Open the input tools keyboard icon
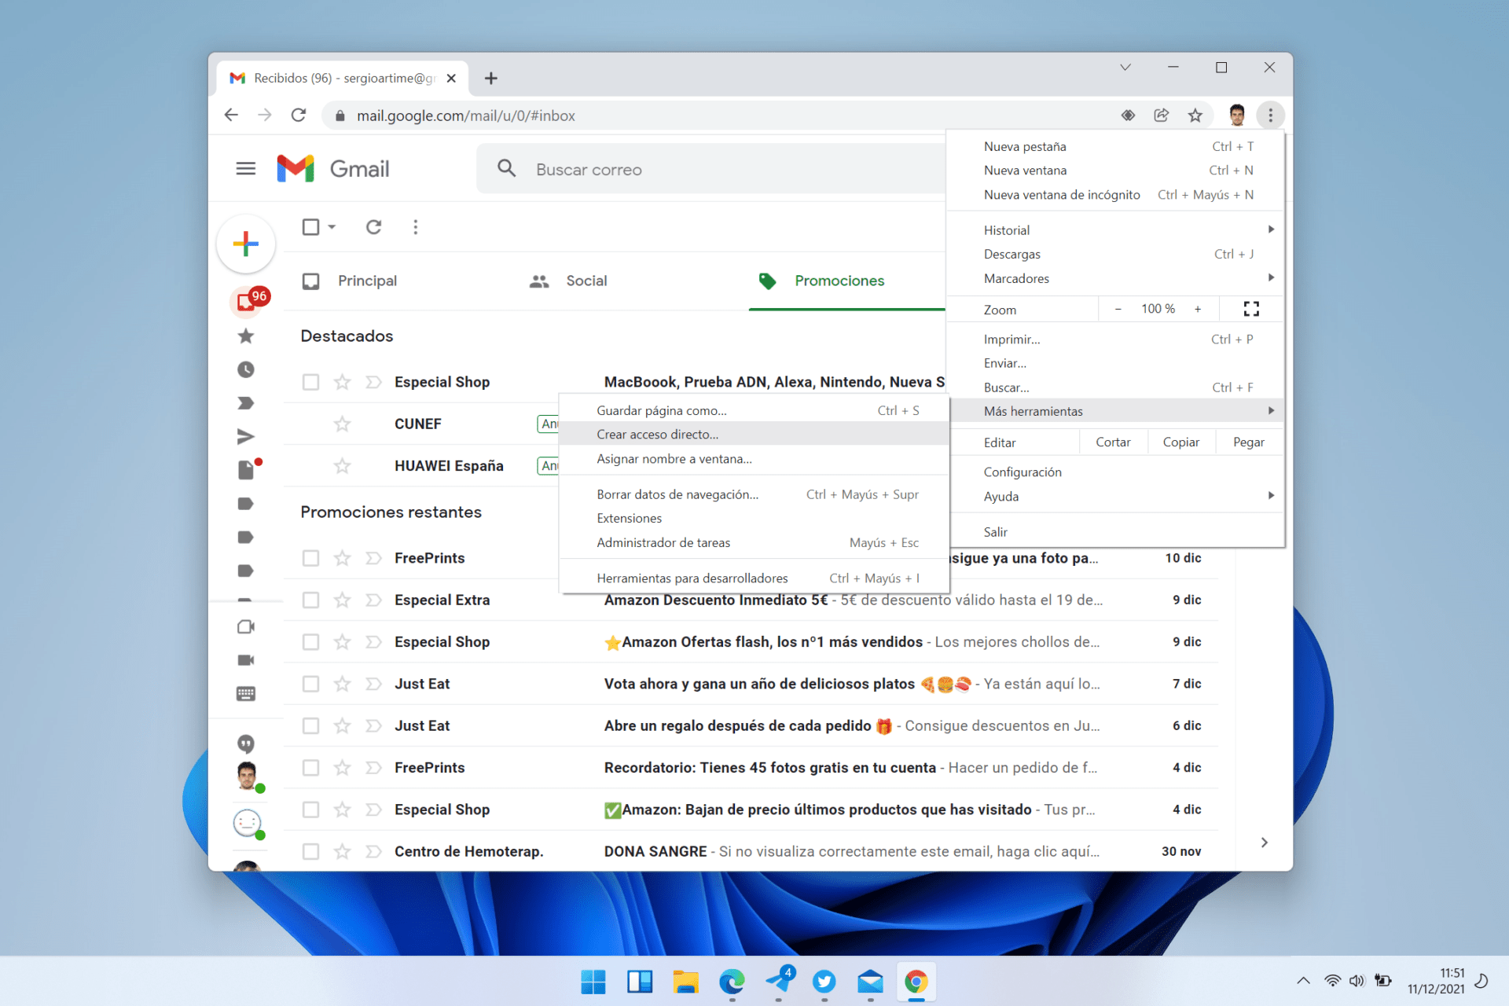Screen dimensions: 1509x1006 pos(246,693)
